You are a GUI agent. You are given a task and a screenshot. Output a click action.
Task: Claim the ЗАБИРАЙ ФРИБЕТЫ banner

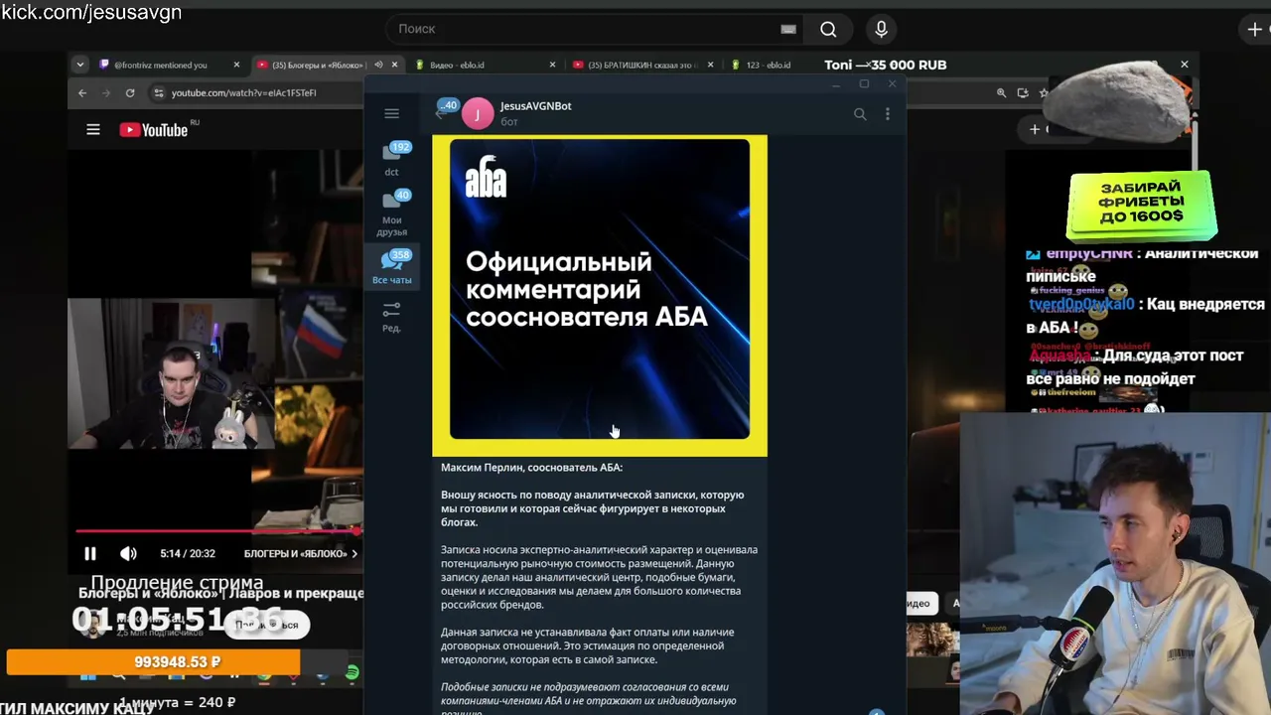(x=1142, y=206)
